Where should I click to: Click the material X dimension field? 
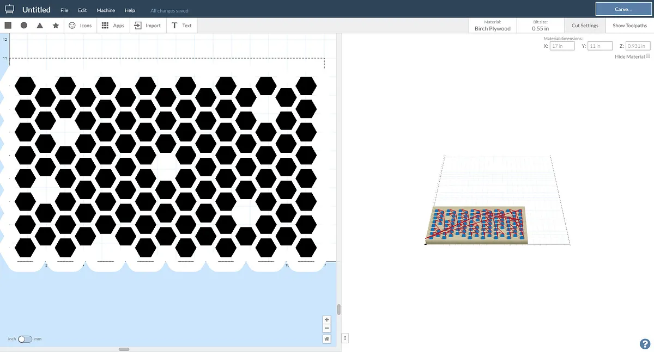[x=562, y=46]
